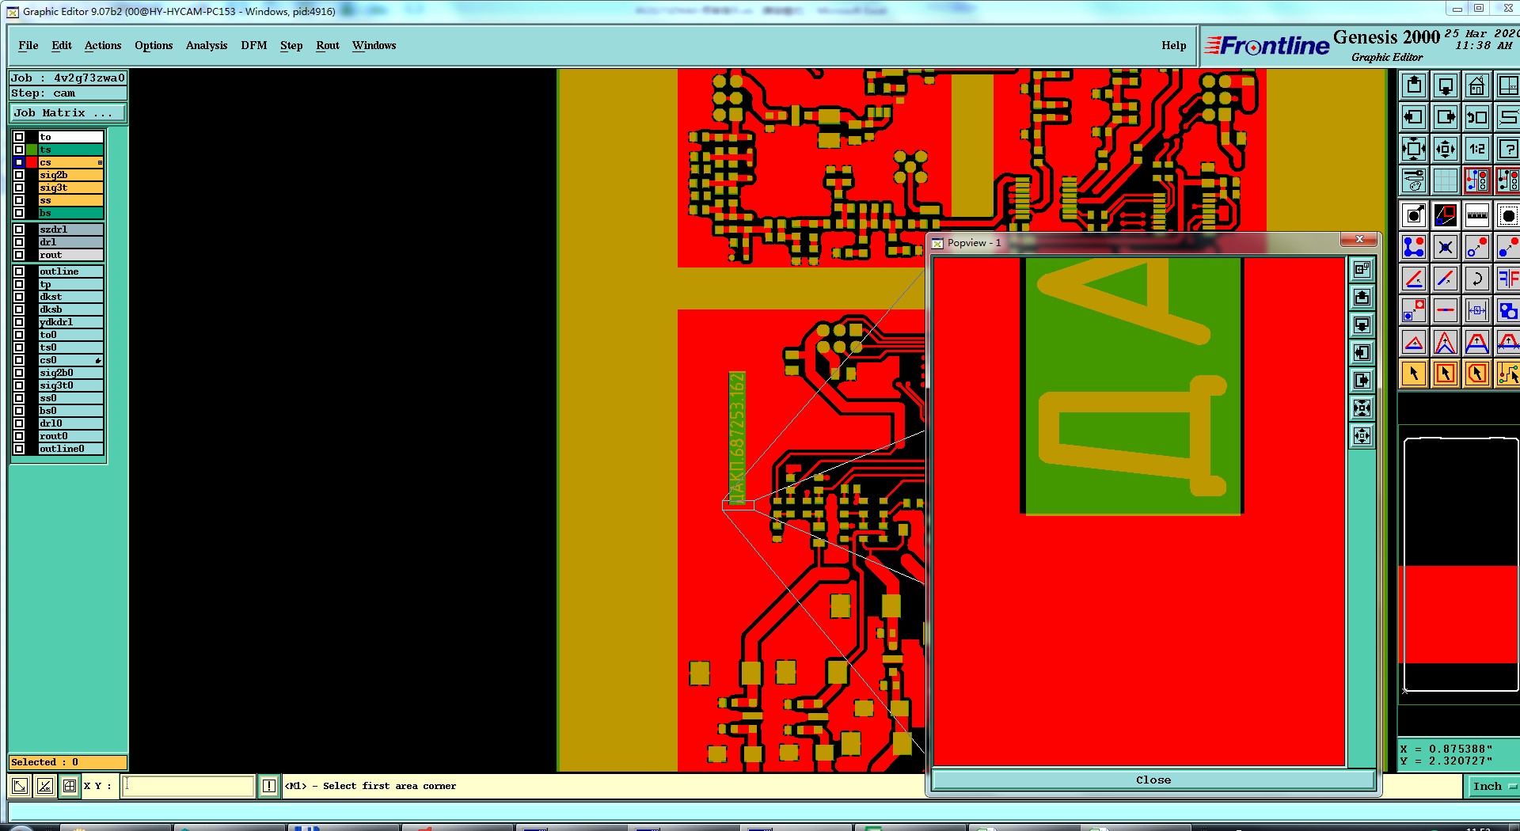
Task: Click the pan up icon in Popview window
Action: [x=1362, y=298]
